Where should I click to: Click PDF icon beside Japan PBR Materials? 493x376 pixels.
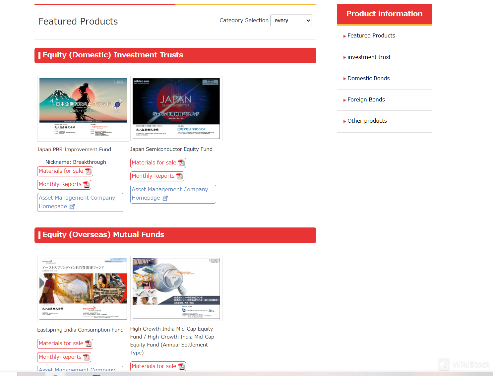click(x=88, y=171)
